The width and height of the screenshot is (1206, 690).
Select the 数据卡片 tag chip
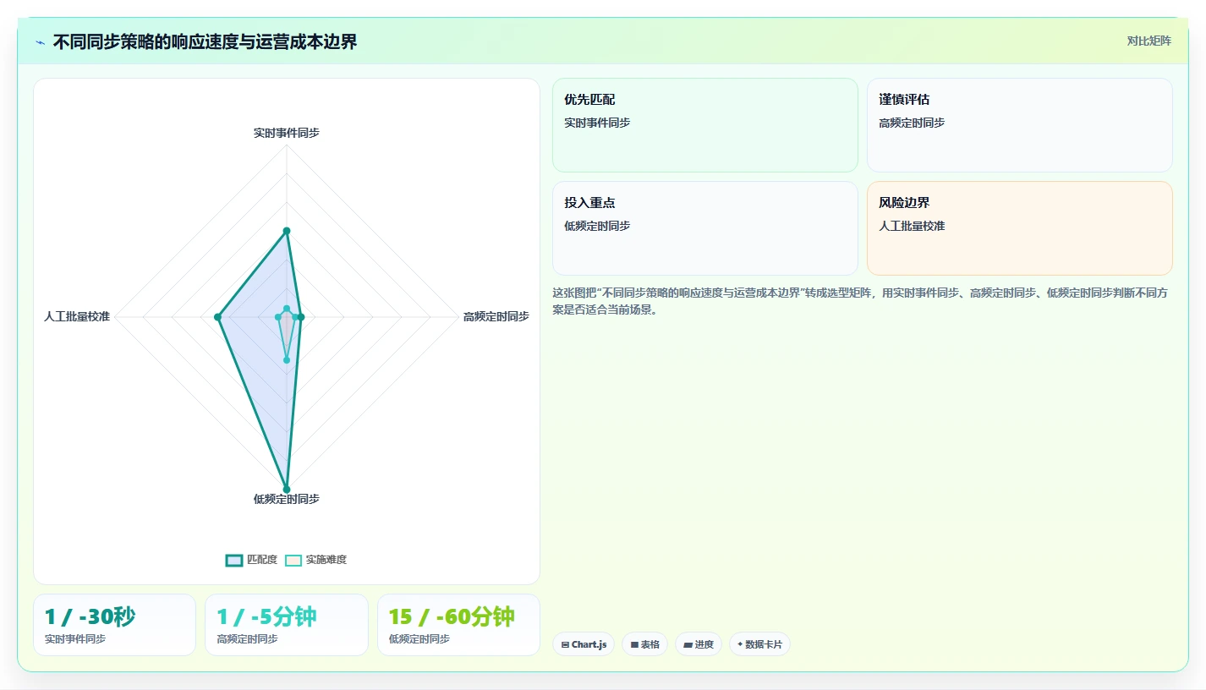[759, 644]
